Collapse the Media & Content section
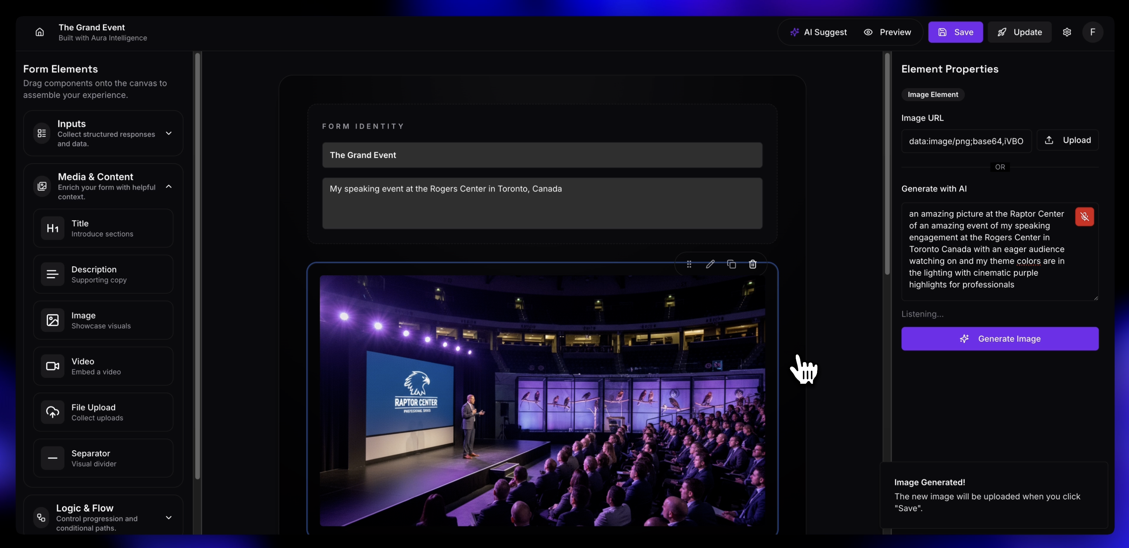The width and height of the screenshot is (1129, 548). pyautogui.click(x=169, y=187)
